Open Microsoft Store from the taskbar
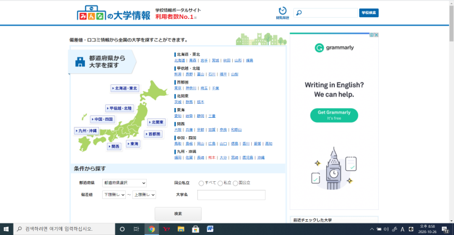454x235 pixels. 196,230
